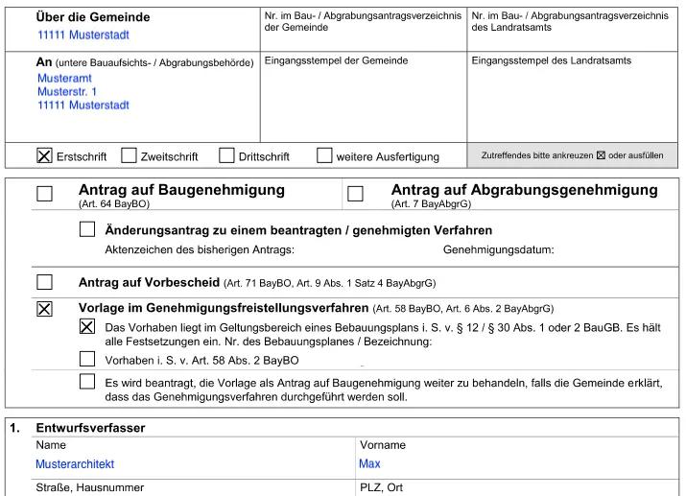
Task: Click the '(Art. 7 BayAbgrG)' reference
Action: pos(431,203)
